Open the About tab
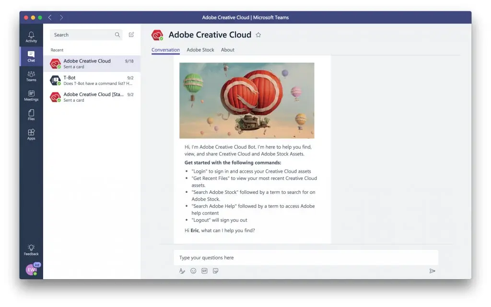This screenshot has width=491, height=307. tap(227, 49)
